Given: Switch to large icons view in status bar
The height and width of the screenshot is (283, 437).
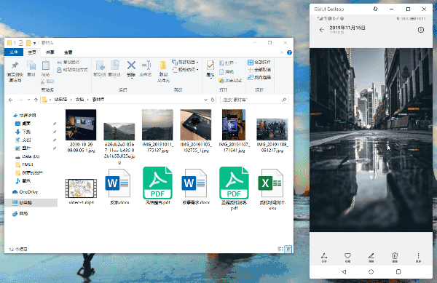Looking at the screenshot, I should [x=288, y=249].
